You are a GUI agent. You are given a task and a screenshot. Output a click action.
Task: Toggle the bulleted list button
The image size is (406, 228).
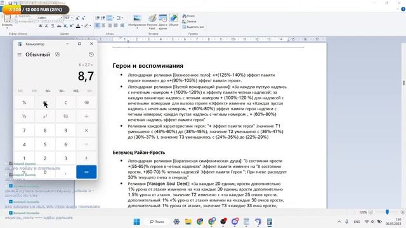tap(109, 18)
